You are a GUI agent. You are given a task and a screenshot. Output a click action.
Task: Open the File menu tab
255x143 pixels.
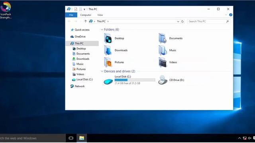(x=71, y=15)
